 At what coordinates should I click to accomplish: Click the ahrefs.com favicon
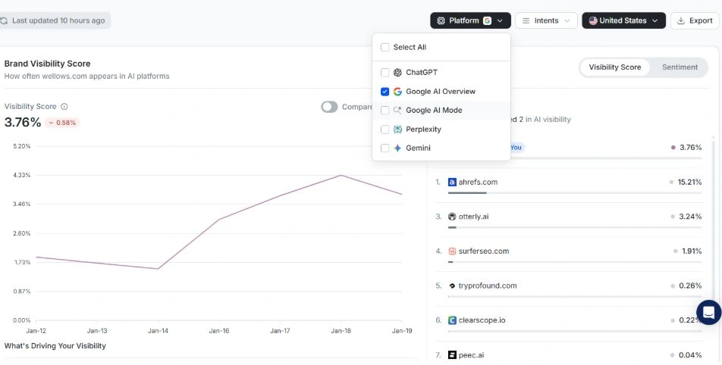point(452,182)
